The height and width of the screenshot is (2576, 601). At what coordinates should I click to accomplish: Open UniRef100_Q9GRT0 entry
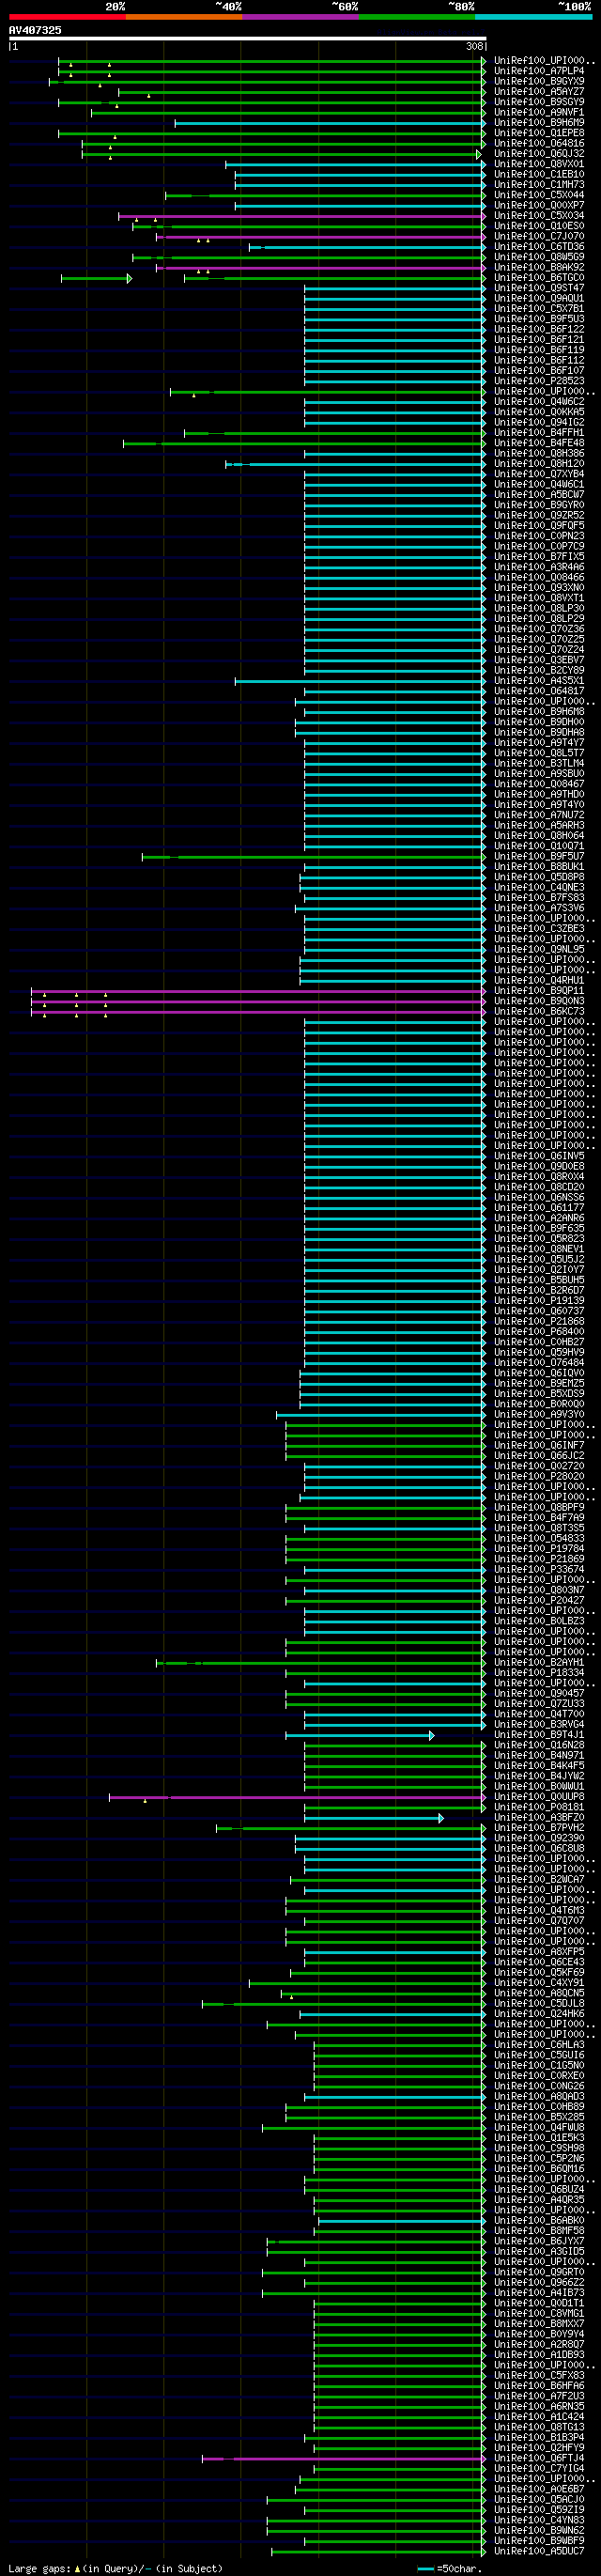539,2272
